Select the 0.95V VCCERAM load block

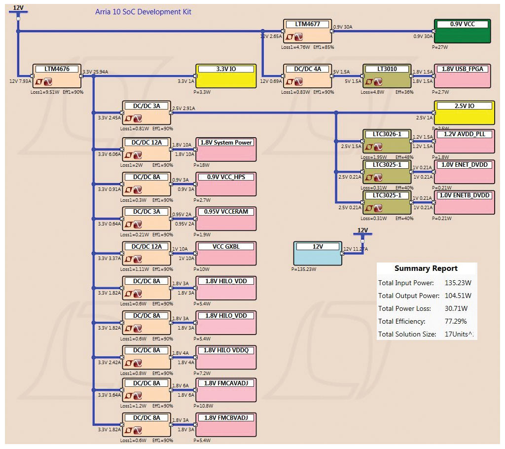tap(226, 219)
